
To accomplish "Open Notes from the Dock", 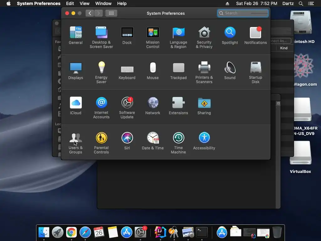I will [113, 233].
